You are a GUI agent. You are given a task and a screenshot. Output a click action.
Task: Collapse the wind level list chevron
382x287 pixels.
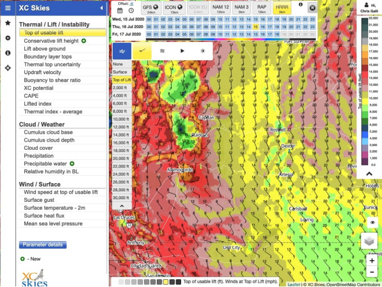[x=122, y=206]
